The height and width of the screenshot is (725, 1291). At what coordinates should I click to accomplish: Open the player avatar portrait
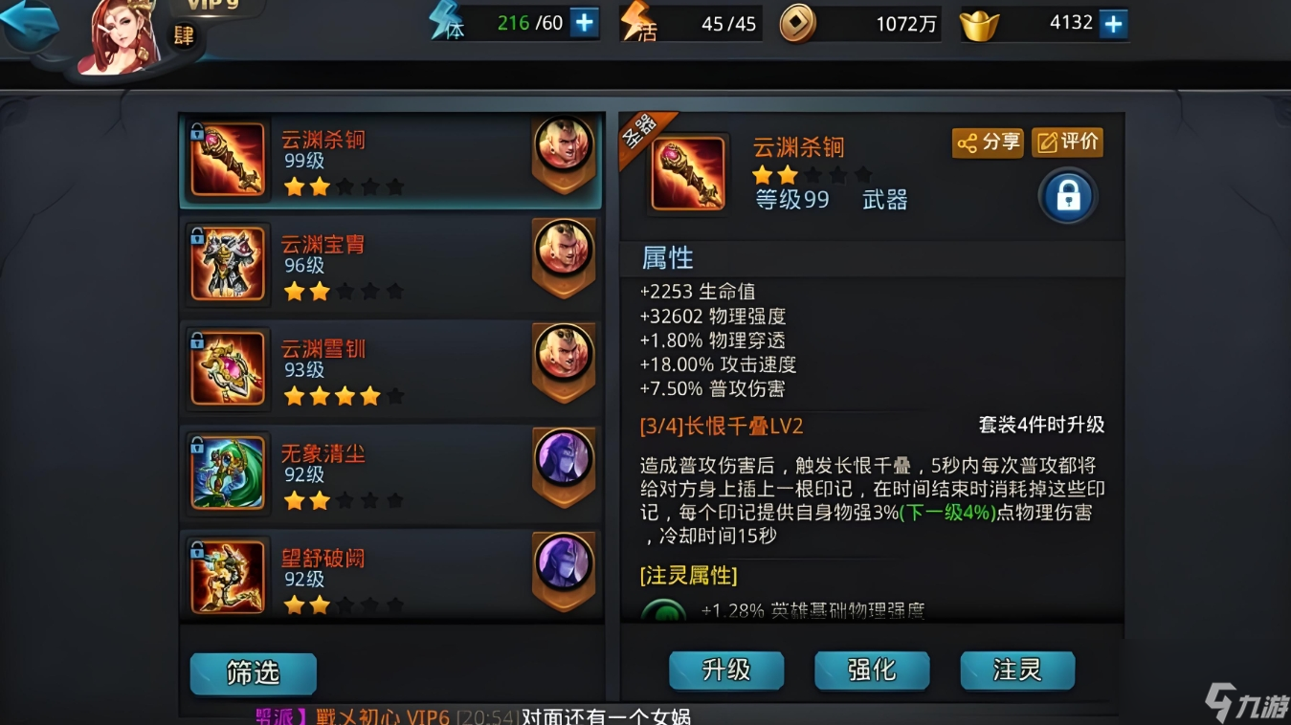(123, 36)
